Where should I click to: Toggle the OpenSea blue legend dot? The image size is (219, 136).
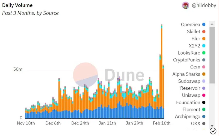[204, 25]
